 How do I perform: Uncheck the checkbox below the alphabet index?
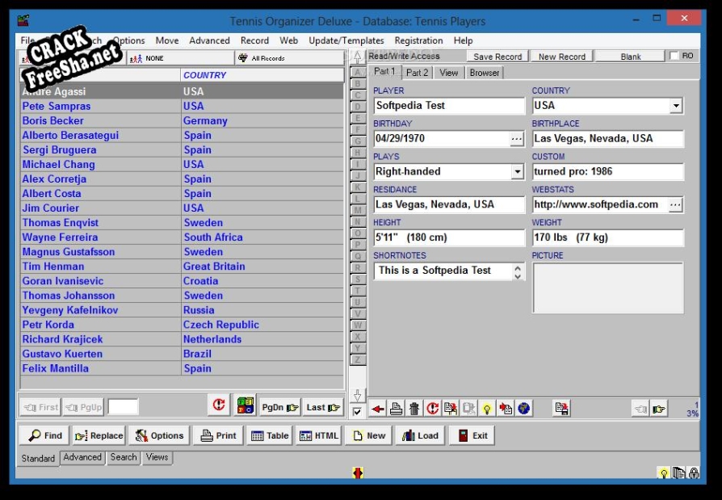[358, 412]
